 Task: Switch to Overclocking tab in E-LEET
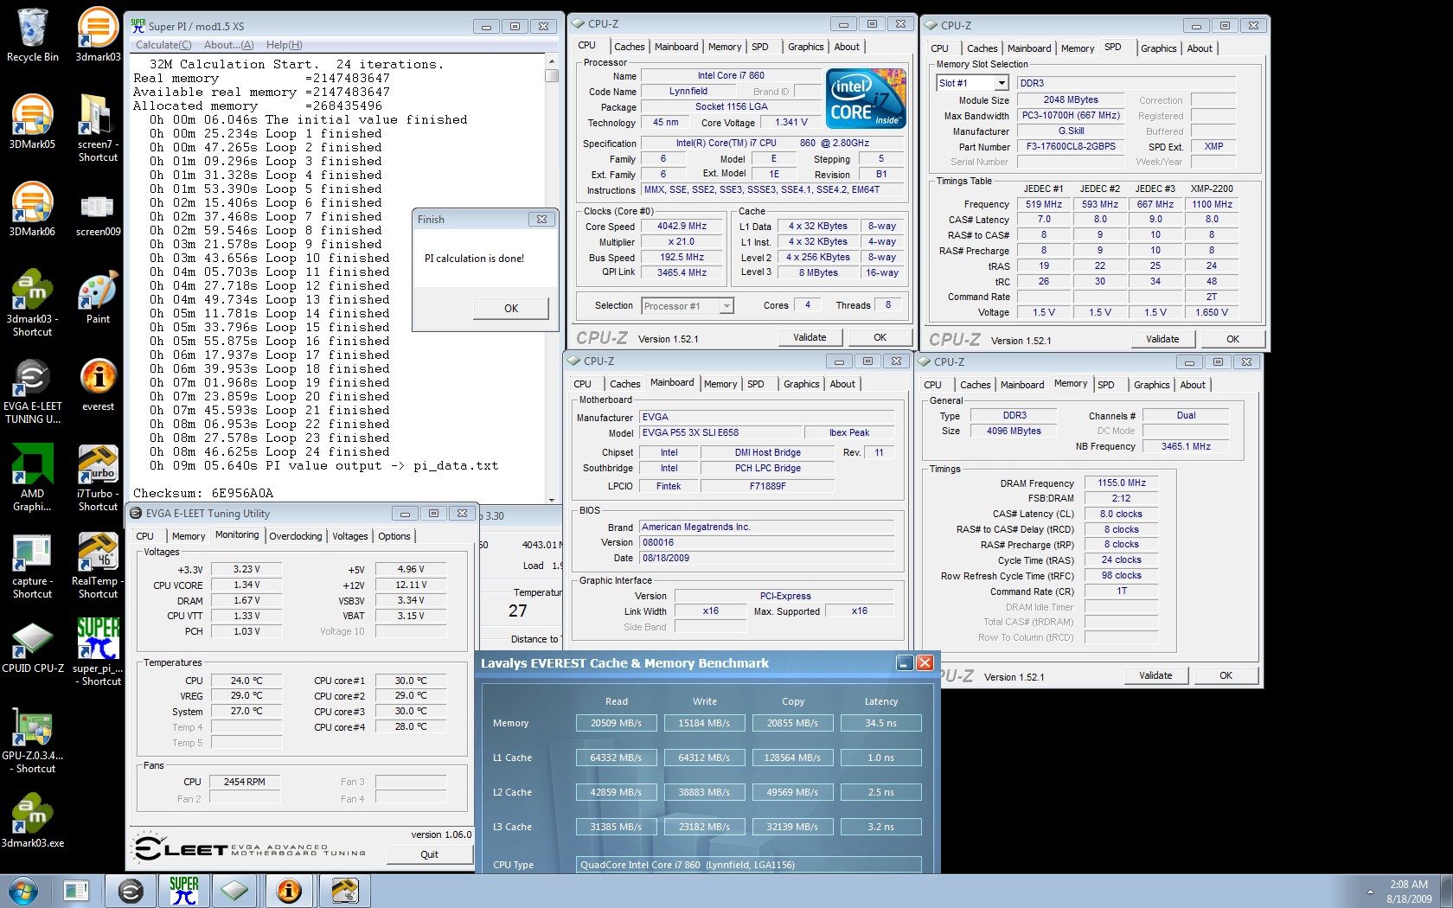pyautogui.click(x=296, y=536)
